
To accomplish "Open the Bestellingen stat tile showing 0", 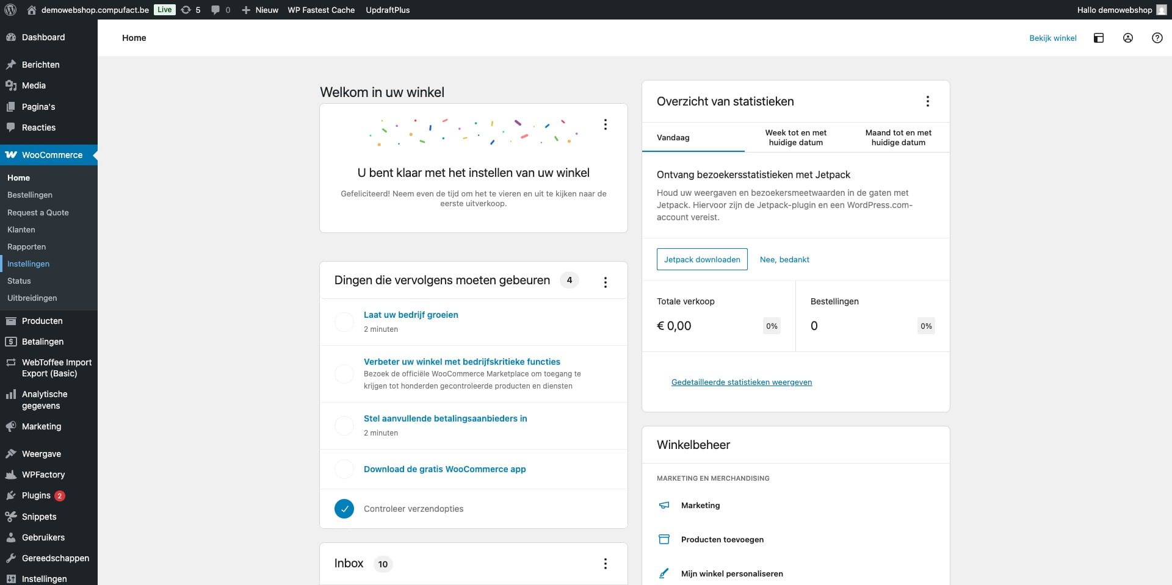I will (x=873, y=315).
